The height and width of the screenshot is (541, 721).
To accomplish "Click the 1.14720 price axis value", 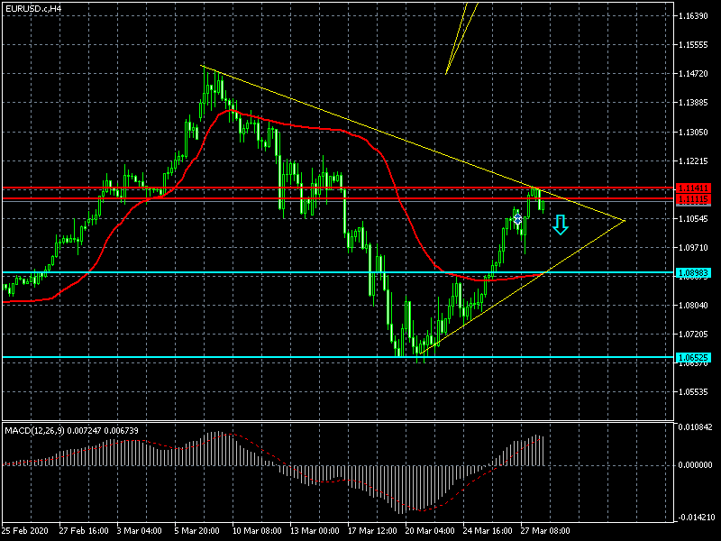I will click(693, 74).
